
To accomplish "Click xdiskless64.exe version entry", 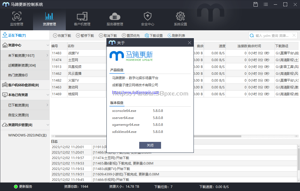I will tap(138, 132).
